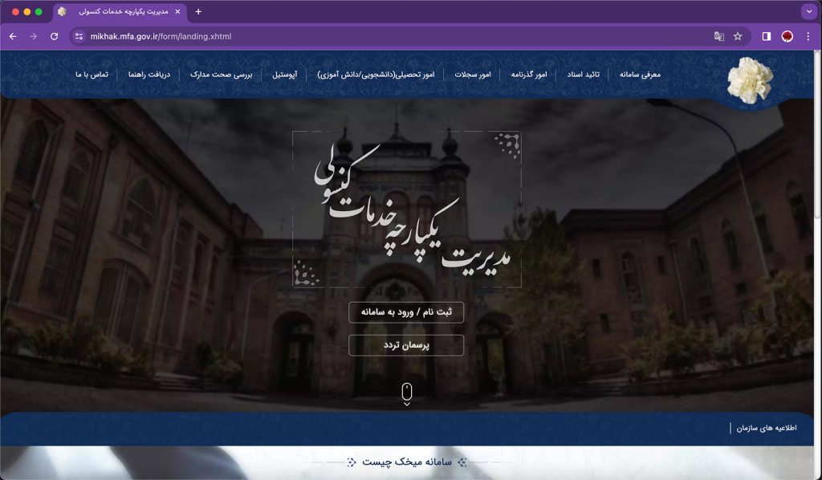The image size is (822, 480).
Task: Select امور سجلات in navigation bar
Action: pos(473,75)
